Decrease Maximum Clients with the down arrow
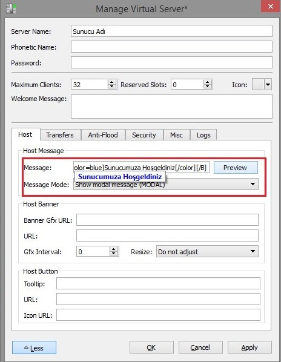This screenshot has width=281, height=362. click(x=112, y=87)
